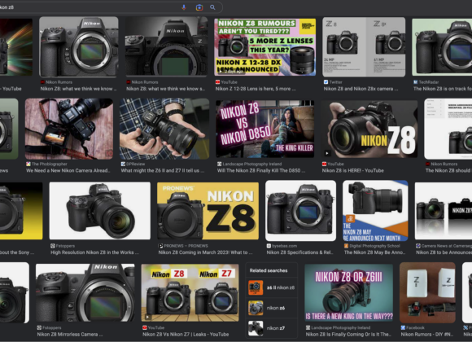Click 'High Resolution Nikon Z8 in the Works' caption
Viewport: 472px width, 342px height.
(95, 252)
